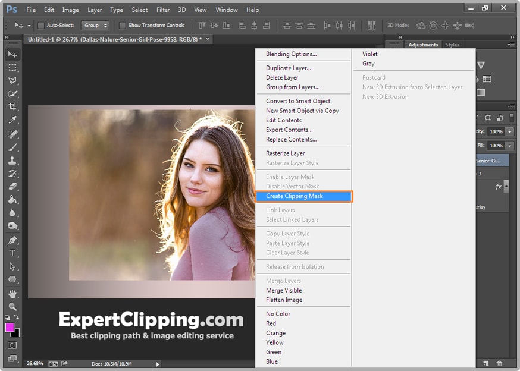Toggle Show Transform Controls checkbox
520x371 pixels.
pyautogui.click(x=122, y=26)
